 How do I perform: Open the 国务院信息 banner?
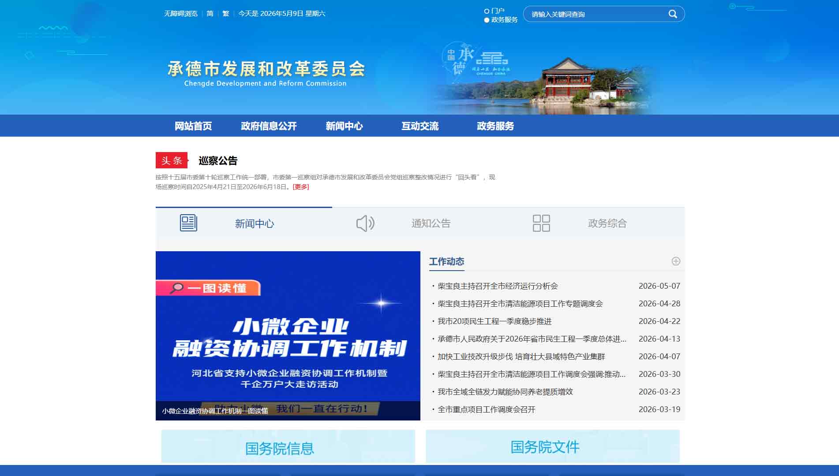coord(288,446)
